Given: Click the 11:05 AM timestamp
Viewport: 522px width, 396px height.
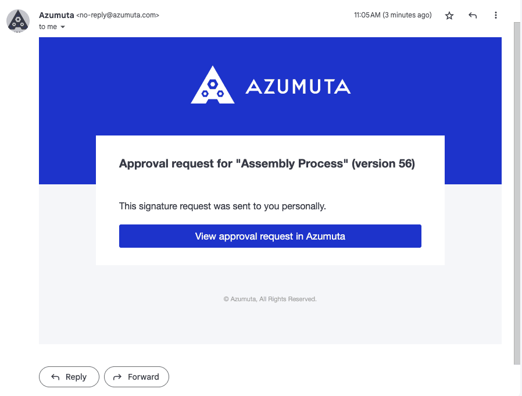Looking at the screenshot, I should point(392,15).
